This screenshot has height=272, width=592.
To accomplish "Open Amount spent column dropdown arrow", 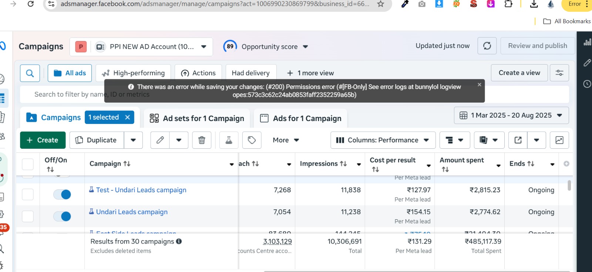I will pyautogui.click(x=498, y=166).
